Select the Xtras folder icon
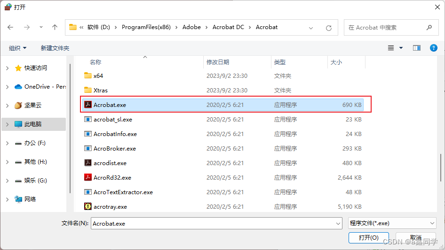Image resolution: width=445 pixels, height=250 pixels. (x=87, y=90)
